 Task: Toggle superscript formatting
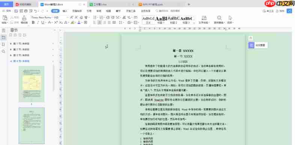(x=56, y=23)
